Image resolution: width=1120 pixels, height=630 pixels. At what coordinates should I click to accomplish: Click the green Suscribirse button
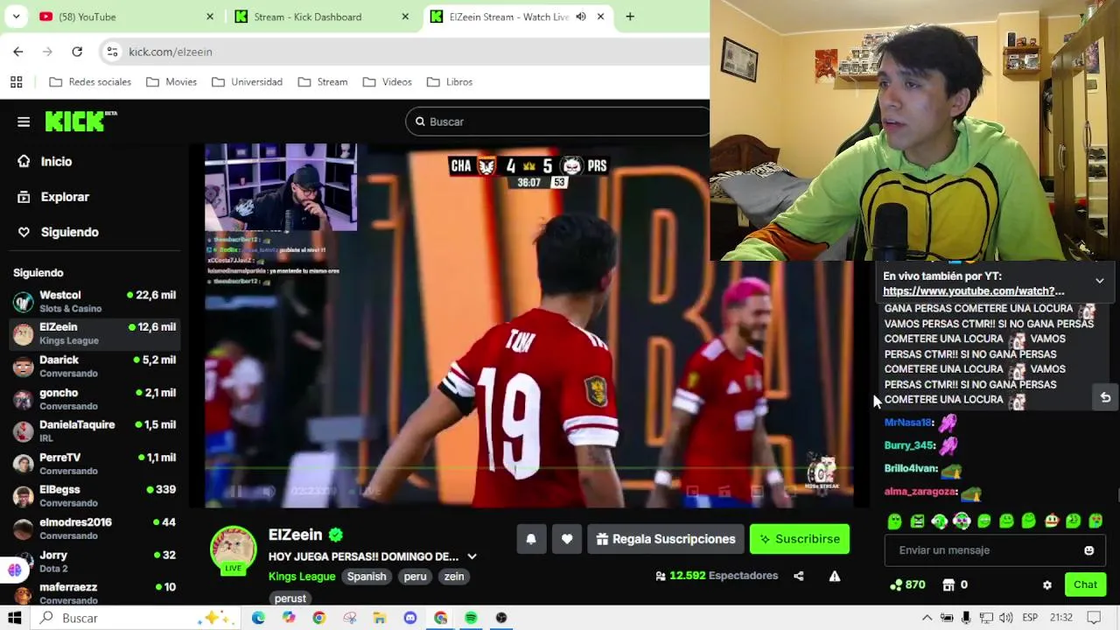tap(800, 539)
